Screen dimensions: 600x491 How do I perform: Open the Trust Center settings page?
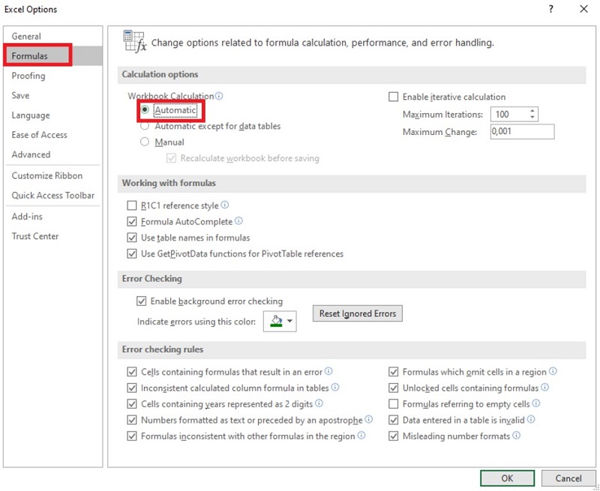pyautogui.click(x=34, y=236)
